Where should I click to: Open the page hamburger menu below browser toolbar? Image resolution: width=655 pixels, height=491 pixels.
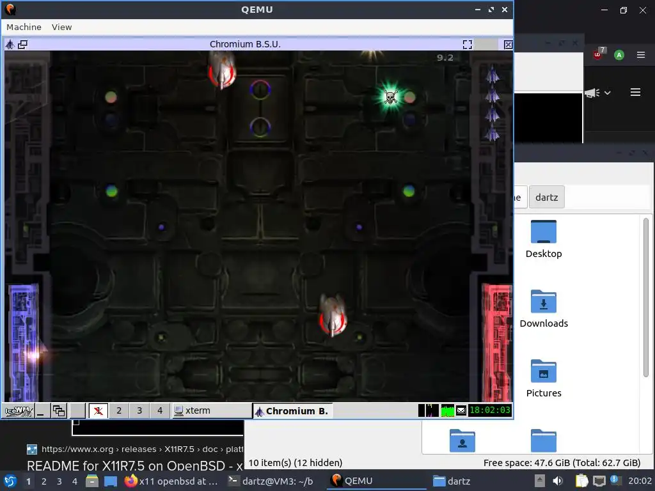pyautogui.click(x=635, y=92)
